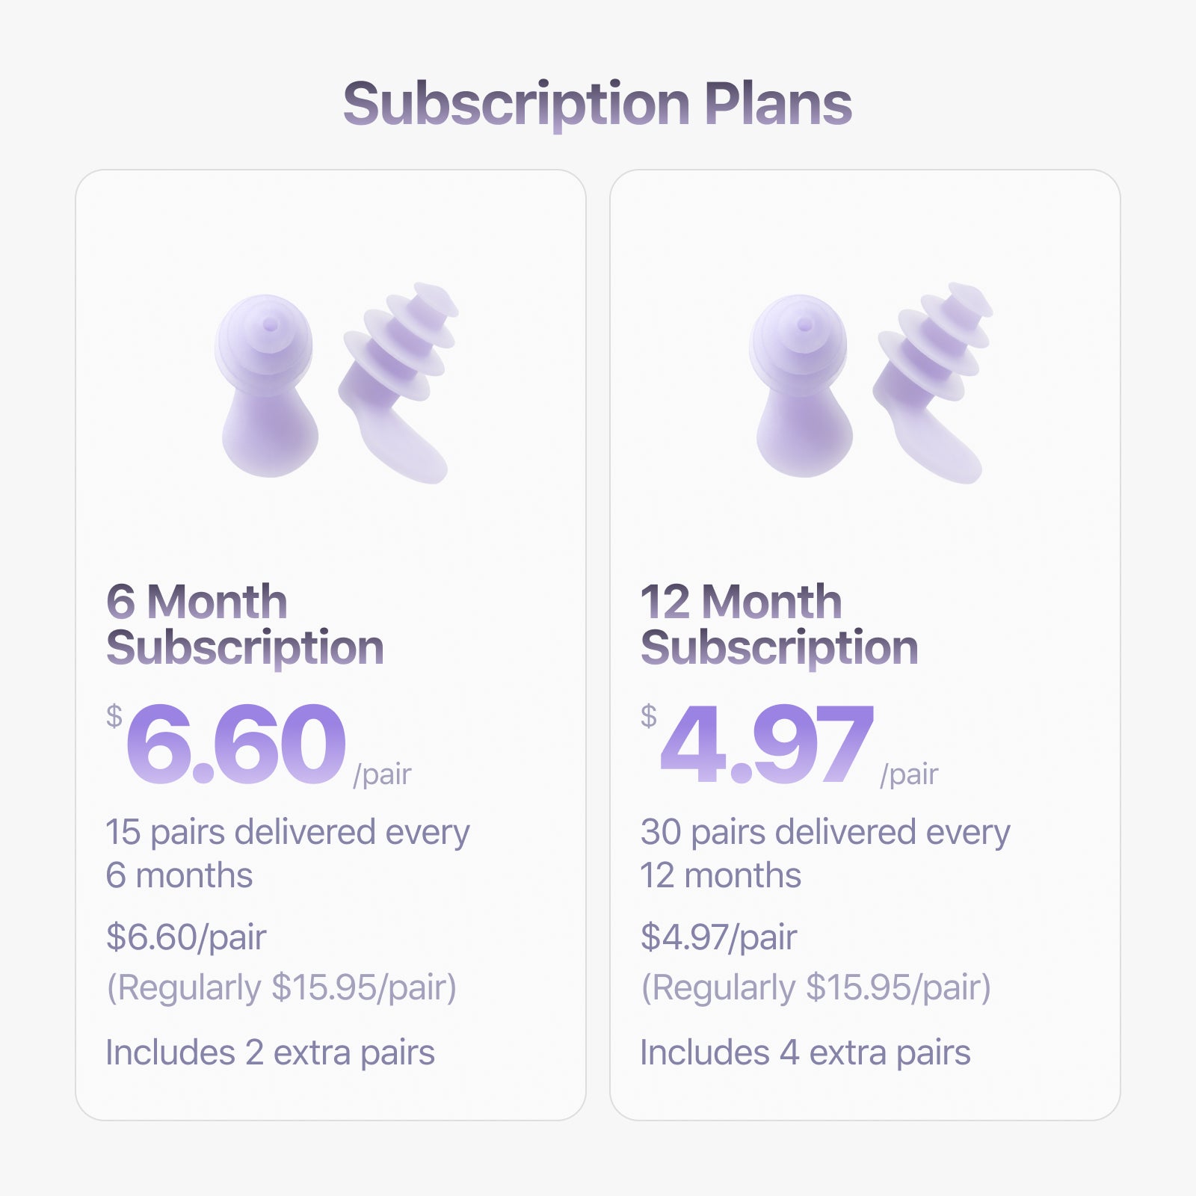Click the Subscription Plans heading
Viewport: 1196px width, 1196px height.
point(597,104)
